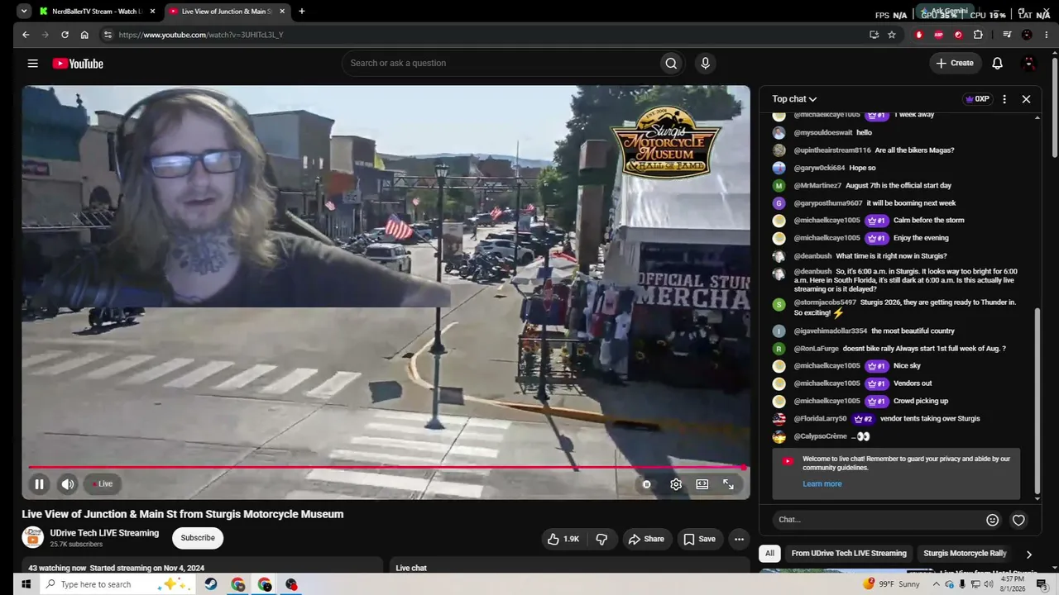This screenshot has height=595, width=1059.
Task: Open the 99°F Sunny weather widget
Action: pyautogui.click(x=891, y=584)
